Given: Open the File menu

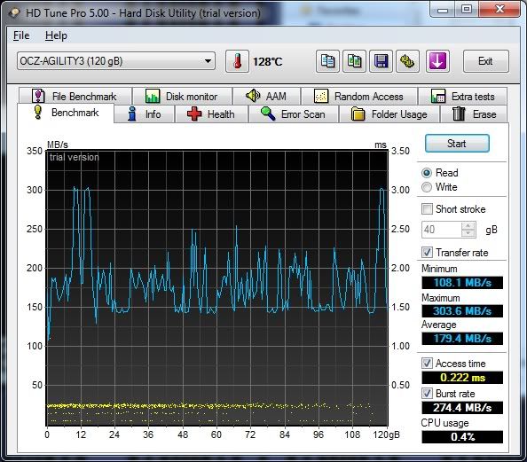Looking at the screenshot, I should (21, 35).
